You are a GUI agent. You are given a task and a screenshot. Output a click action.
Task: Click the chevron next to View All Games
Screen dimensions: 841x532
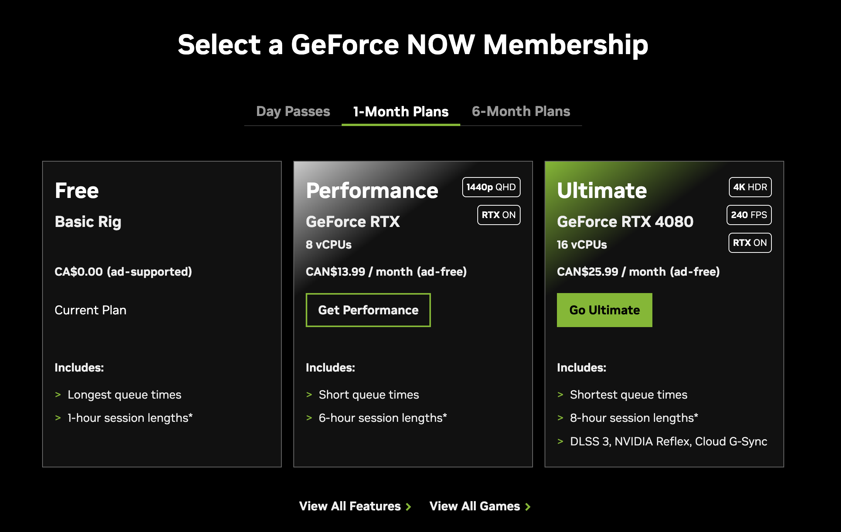(528, 506)
